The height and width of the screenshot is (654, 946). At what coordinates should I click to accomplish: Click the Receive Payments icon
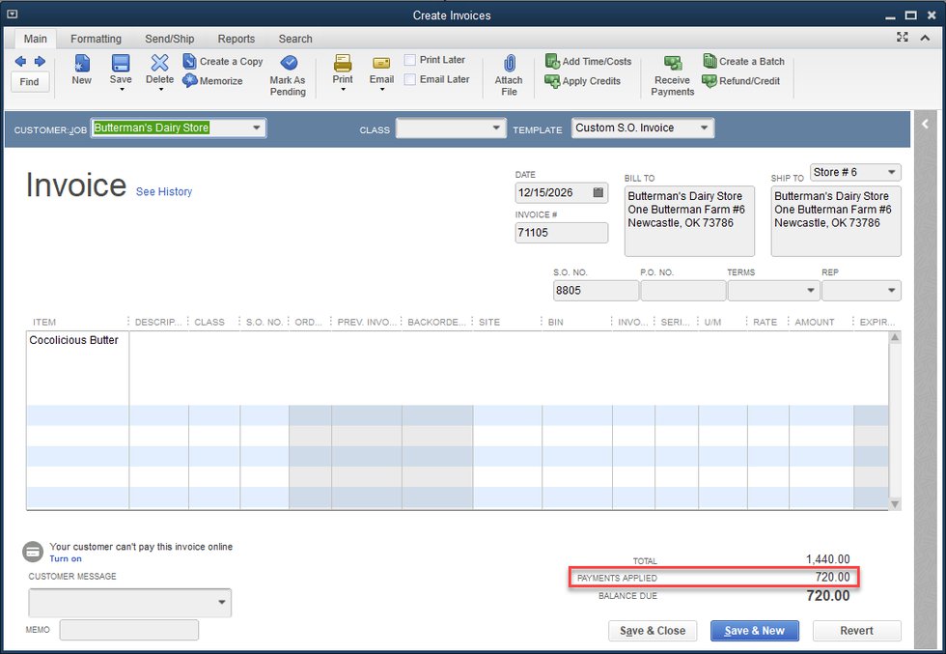coord(673,64)
